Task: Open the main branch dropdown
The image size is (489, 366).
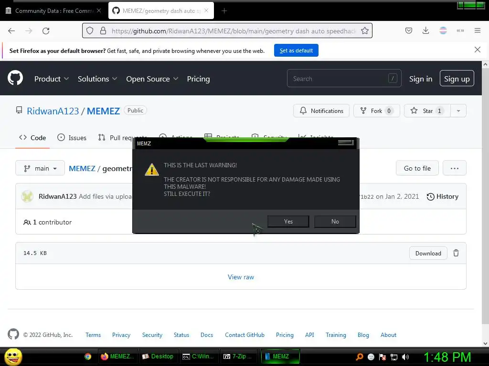Action: pyautogui.click(x=40, y=168)
